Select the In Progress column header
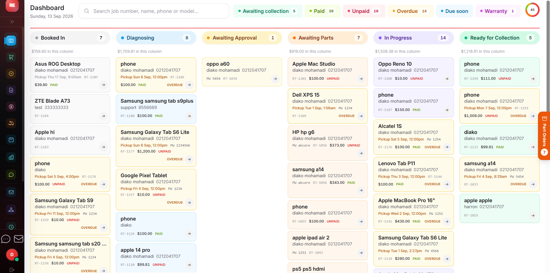The image size is (550, 273). [413, 38]
